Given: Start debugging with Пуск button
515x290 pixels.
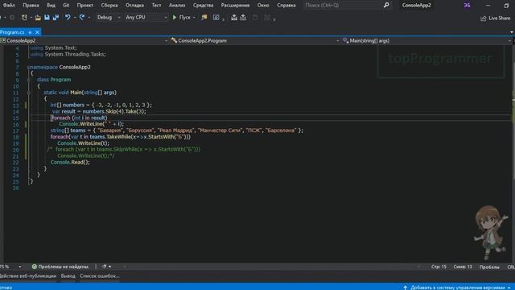Looking at the screenshot, I should (x=181, y=18).
